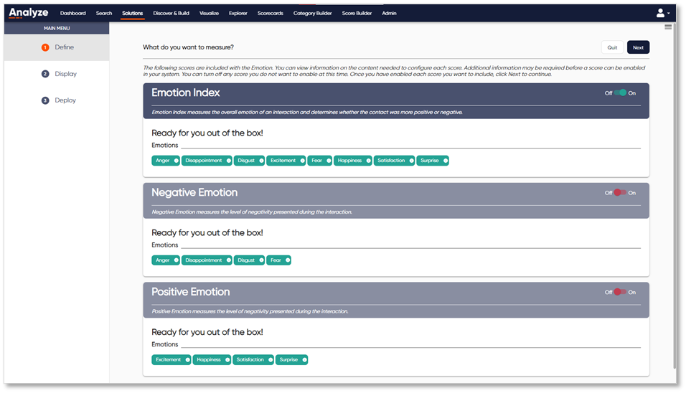Image resolution: width=686 pixels, height=393 pixels.
Task: Click the Negative Emotion section title
Action: click(194, 192)
